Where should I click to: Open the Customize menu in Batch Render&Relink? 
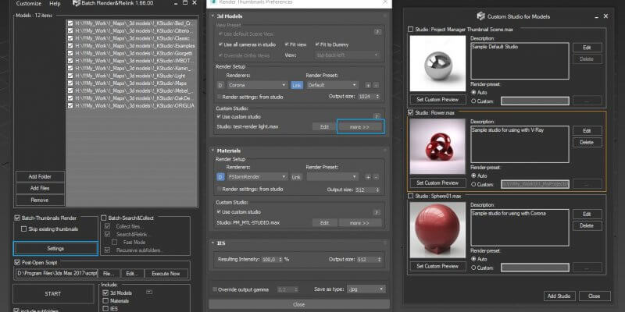(x=28, y=3)
